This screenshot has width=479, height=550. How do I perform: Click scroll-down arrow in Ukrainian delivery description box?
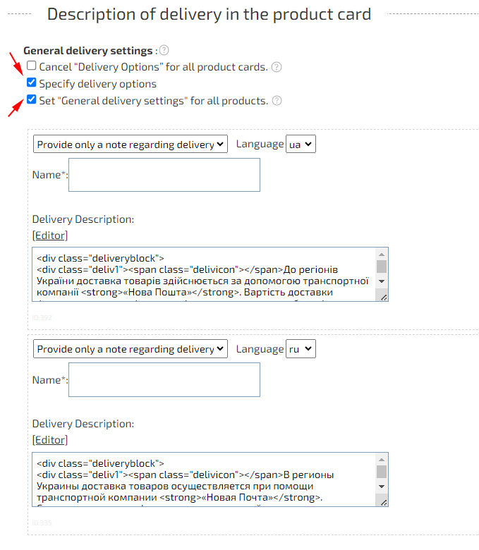[x=382, y=281]
